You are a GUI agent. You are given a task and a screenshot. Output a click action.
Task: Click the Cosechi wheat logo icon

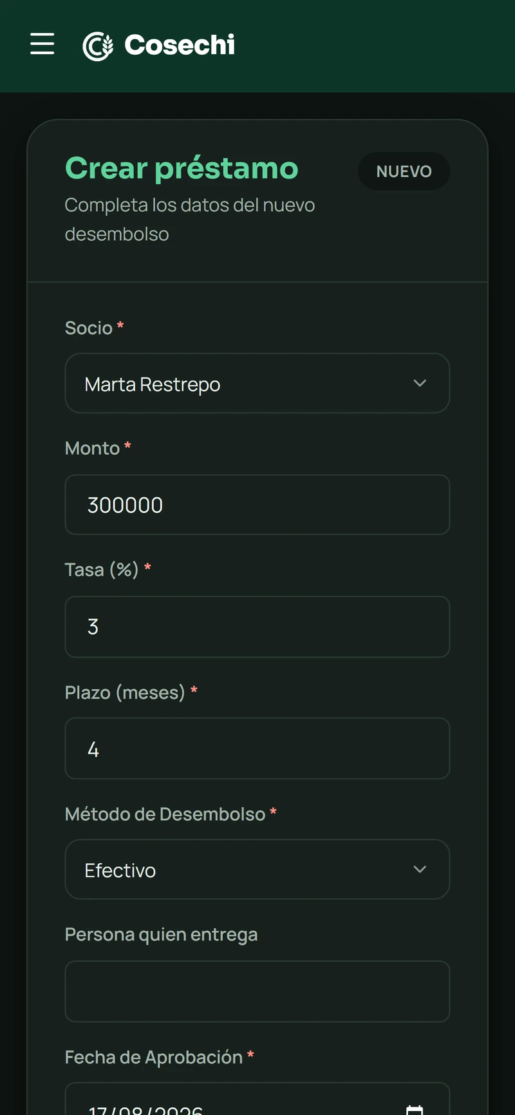[x=98, y=46]
